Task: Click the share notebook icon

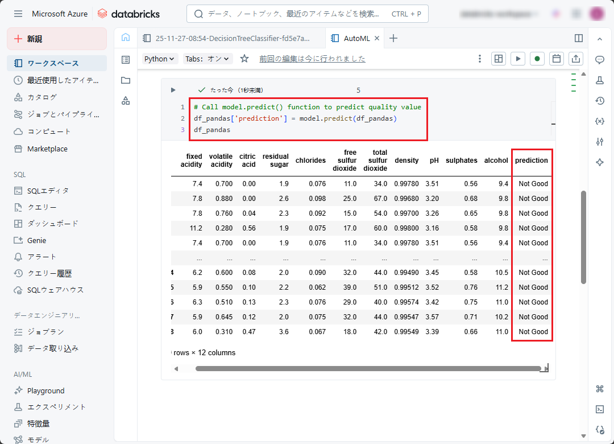Action: click(576, 59)
